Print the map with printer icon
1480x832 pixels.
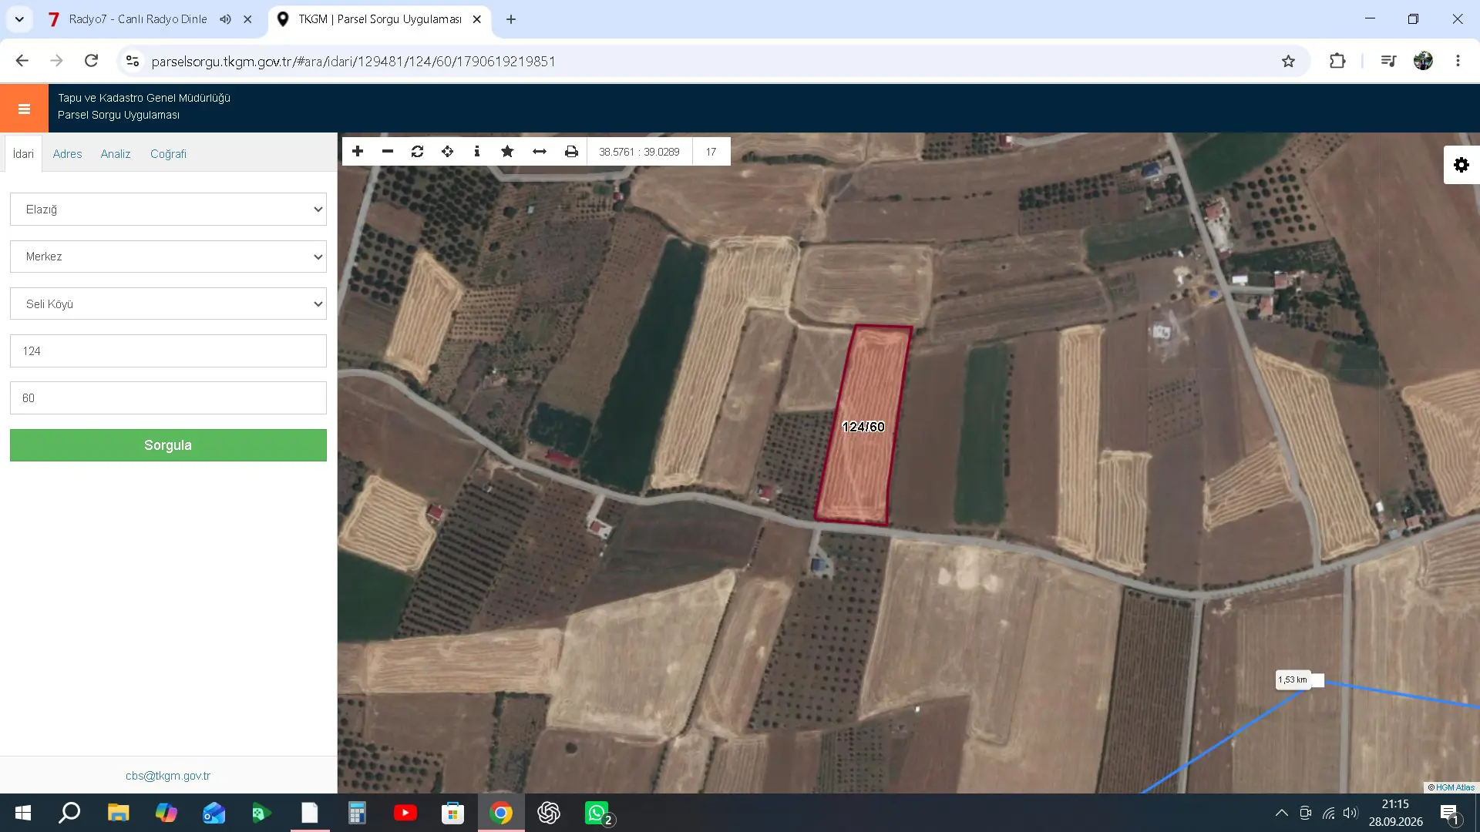(571, 152)
